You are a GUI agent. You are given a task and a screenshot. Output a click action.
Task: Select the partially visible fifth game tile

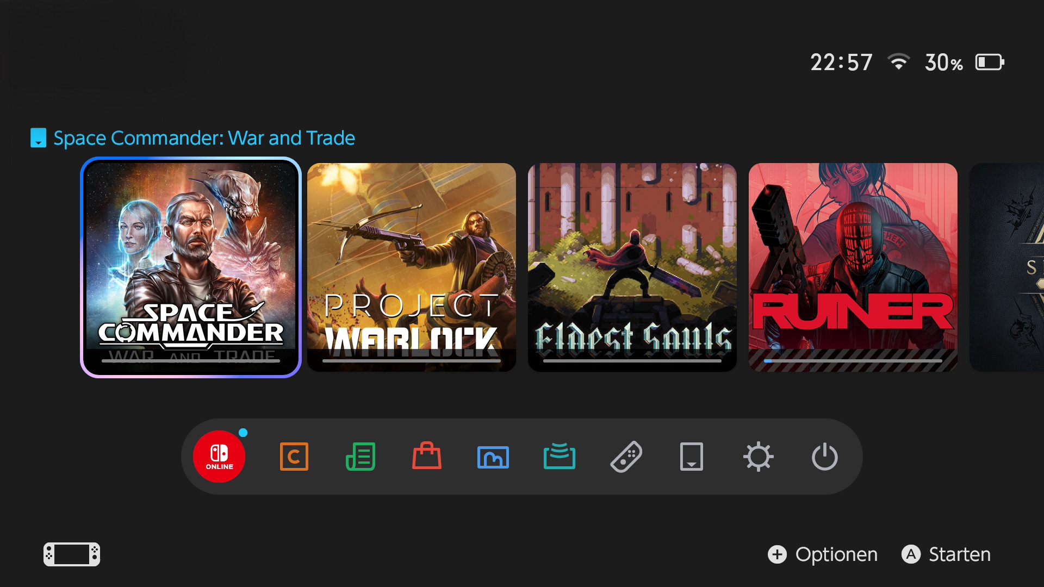coord(1007,267)
